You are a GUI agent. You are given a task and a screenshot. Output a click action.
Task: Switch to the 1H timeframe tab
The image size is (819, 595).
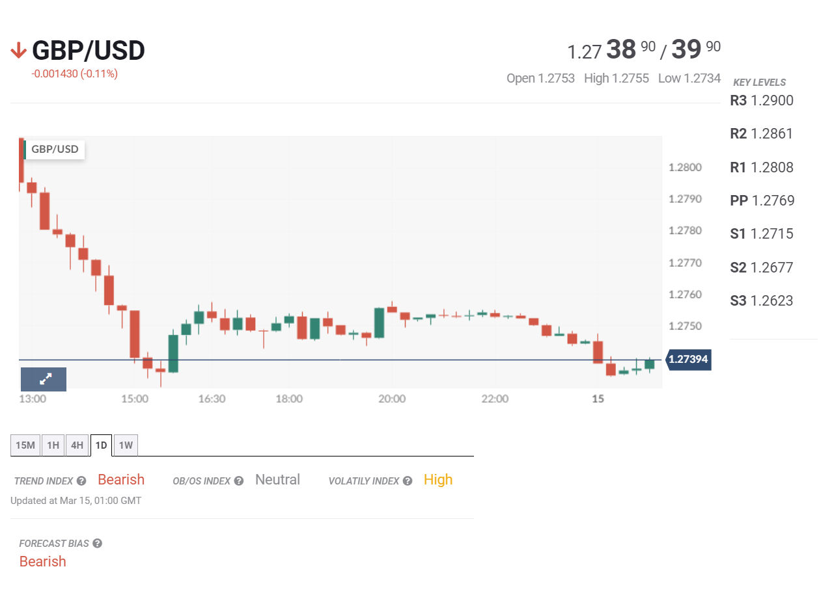pos(53,445)
